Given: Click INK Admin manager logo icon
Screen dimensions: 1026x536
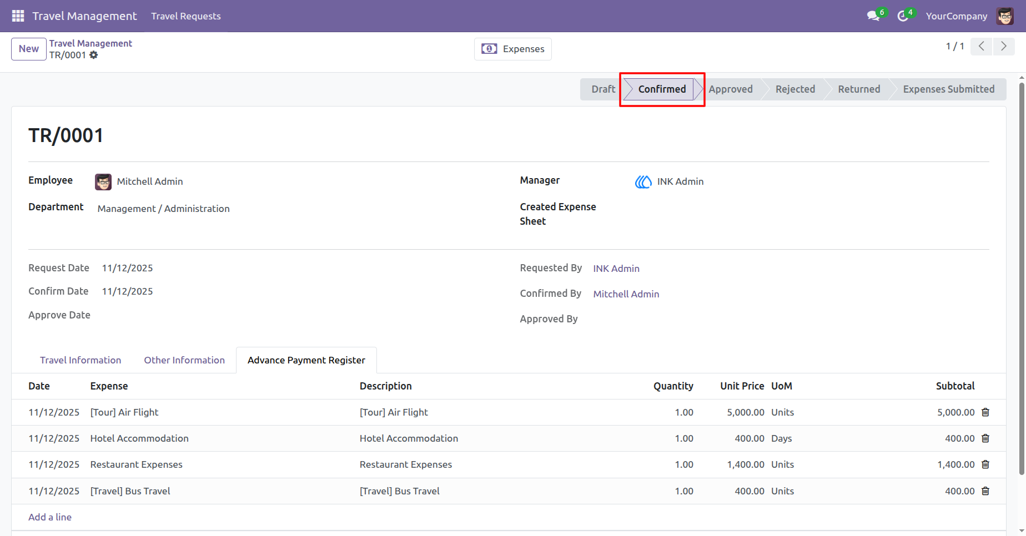Looking at the screenshot, I should [x=643, y=182].
